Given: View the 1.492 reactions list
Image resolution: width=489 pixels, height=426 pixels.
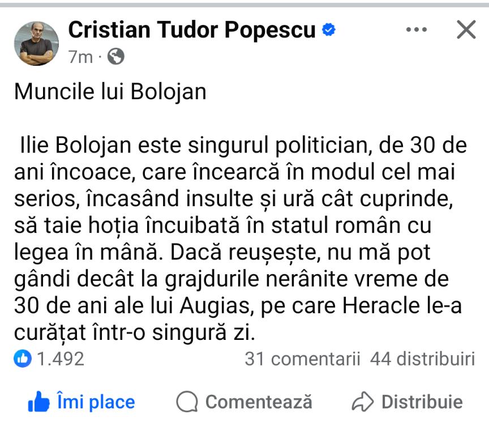Looking at the screenshot, I should coord(61,358).
